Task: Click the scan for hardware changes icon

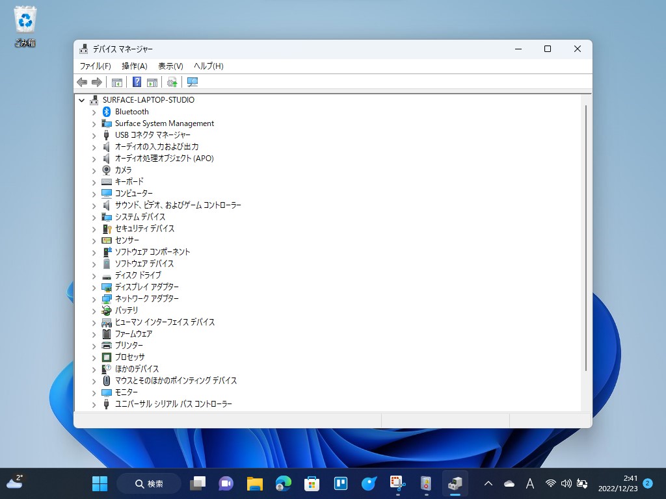Action: click(x=193, y=82)
